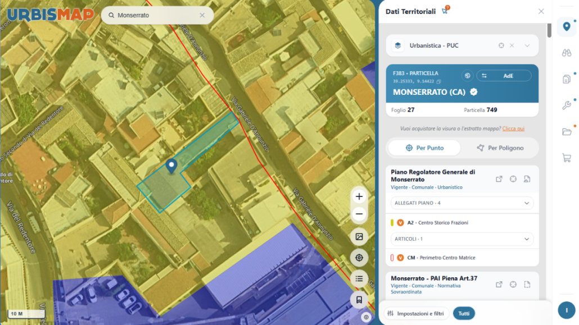579x325 pixels.
Task: Click the verified badge next to MONSERRATO (CA)
Action: (x=474, y=92)
